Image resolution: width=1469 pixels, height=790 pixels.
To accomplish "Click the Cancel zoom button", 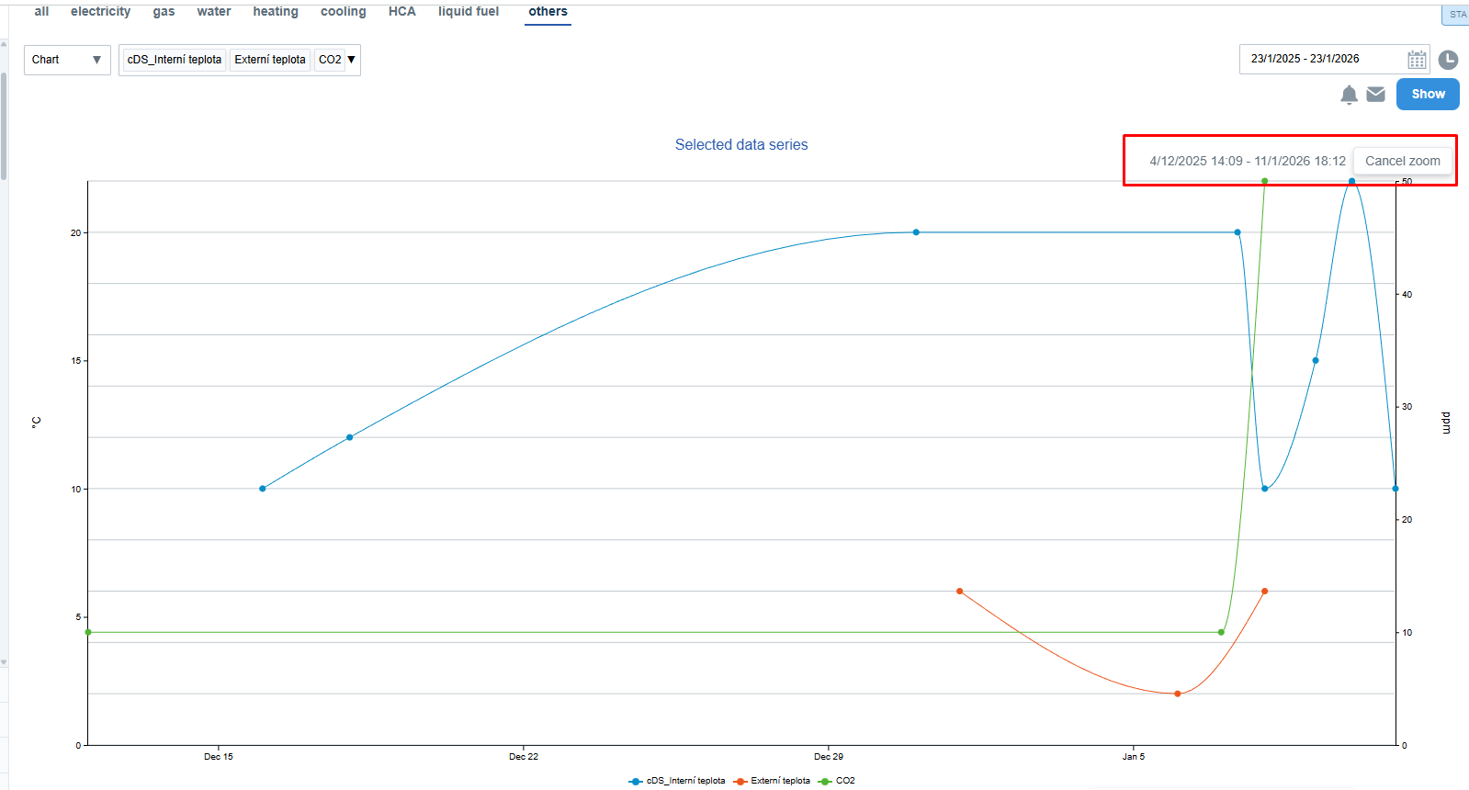I will click(x=1402, y=161).
